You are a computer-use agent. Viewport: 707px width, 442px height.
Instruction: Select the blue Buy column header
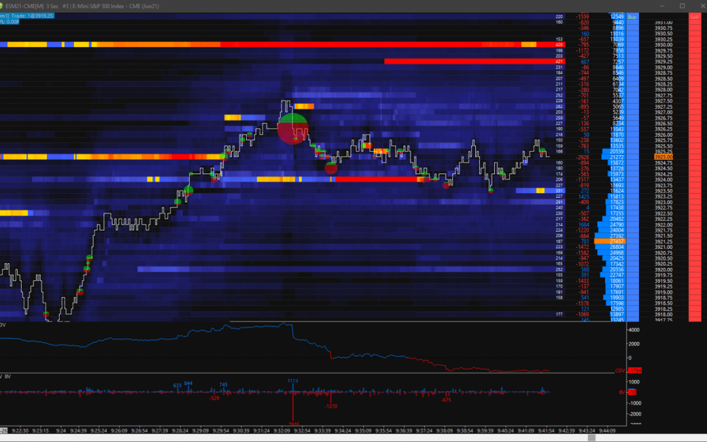click(632, 17)
